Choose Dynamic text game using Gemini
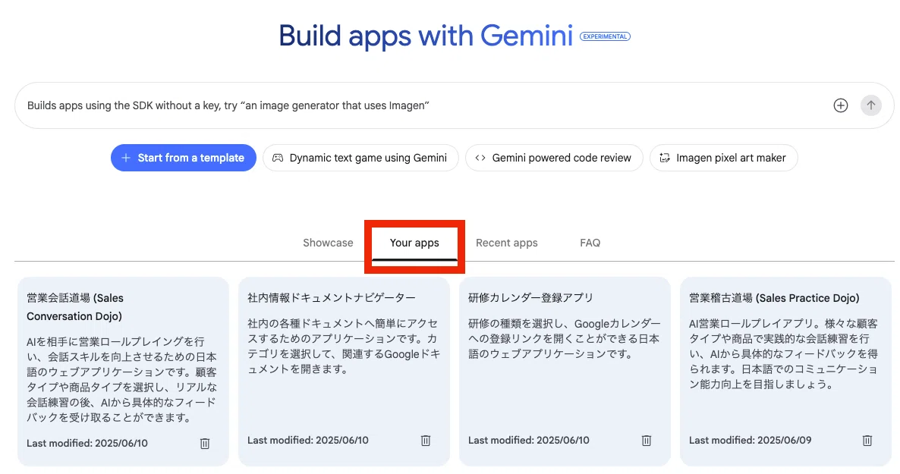The width and height of the screenshot is (900, 474). (x=360, y=158)
